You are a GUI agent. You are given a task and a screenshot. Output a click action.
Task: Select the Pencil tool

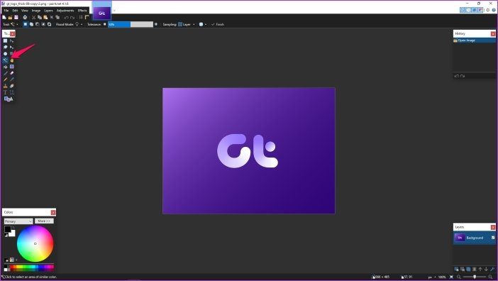[x=6, y=79]
